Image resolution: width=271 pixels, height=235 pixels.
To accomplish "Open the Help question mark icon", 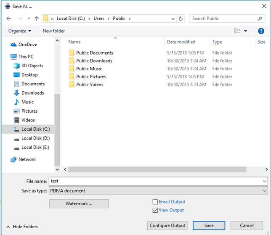I will point(261,31).
